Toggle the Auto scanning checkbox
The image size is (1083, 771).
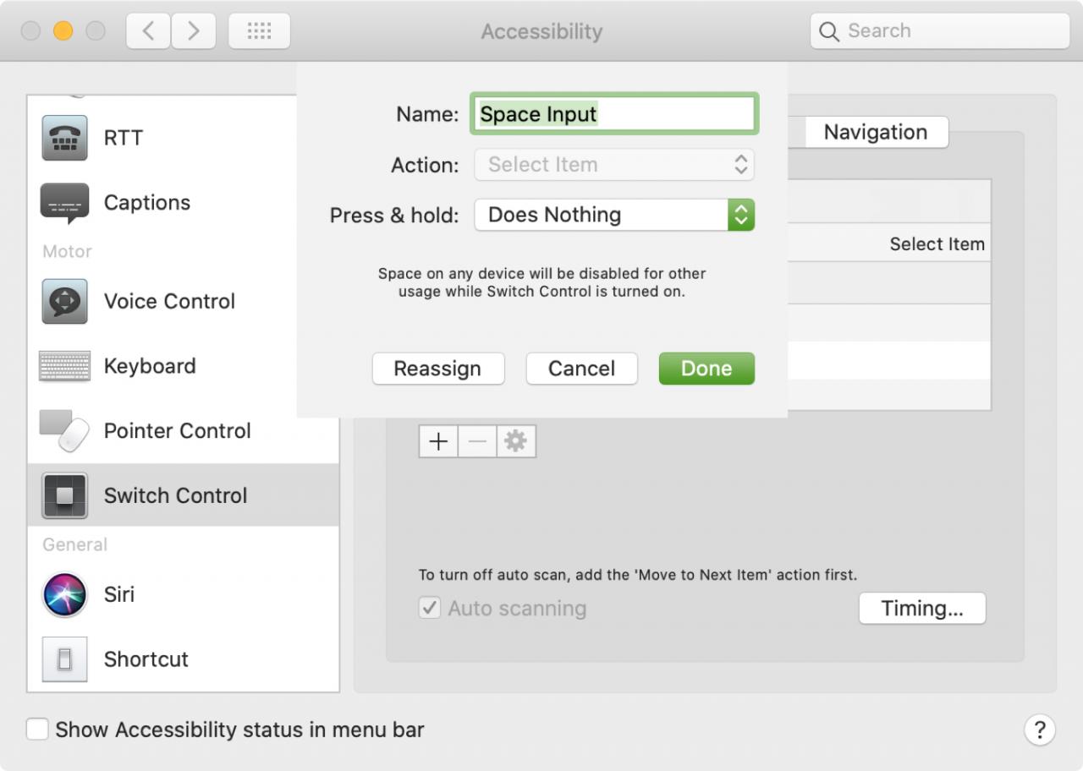[x=430, y=608]
